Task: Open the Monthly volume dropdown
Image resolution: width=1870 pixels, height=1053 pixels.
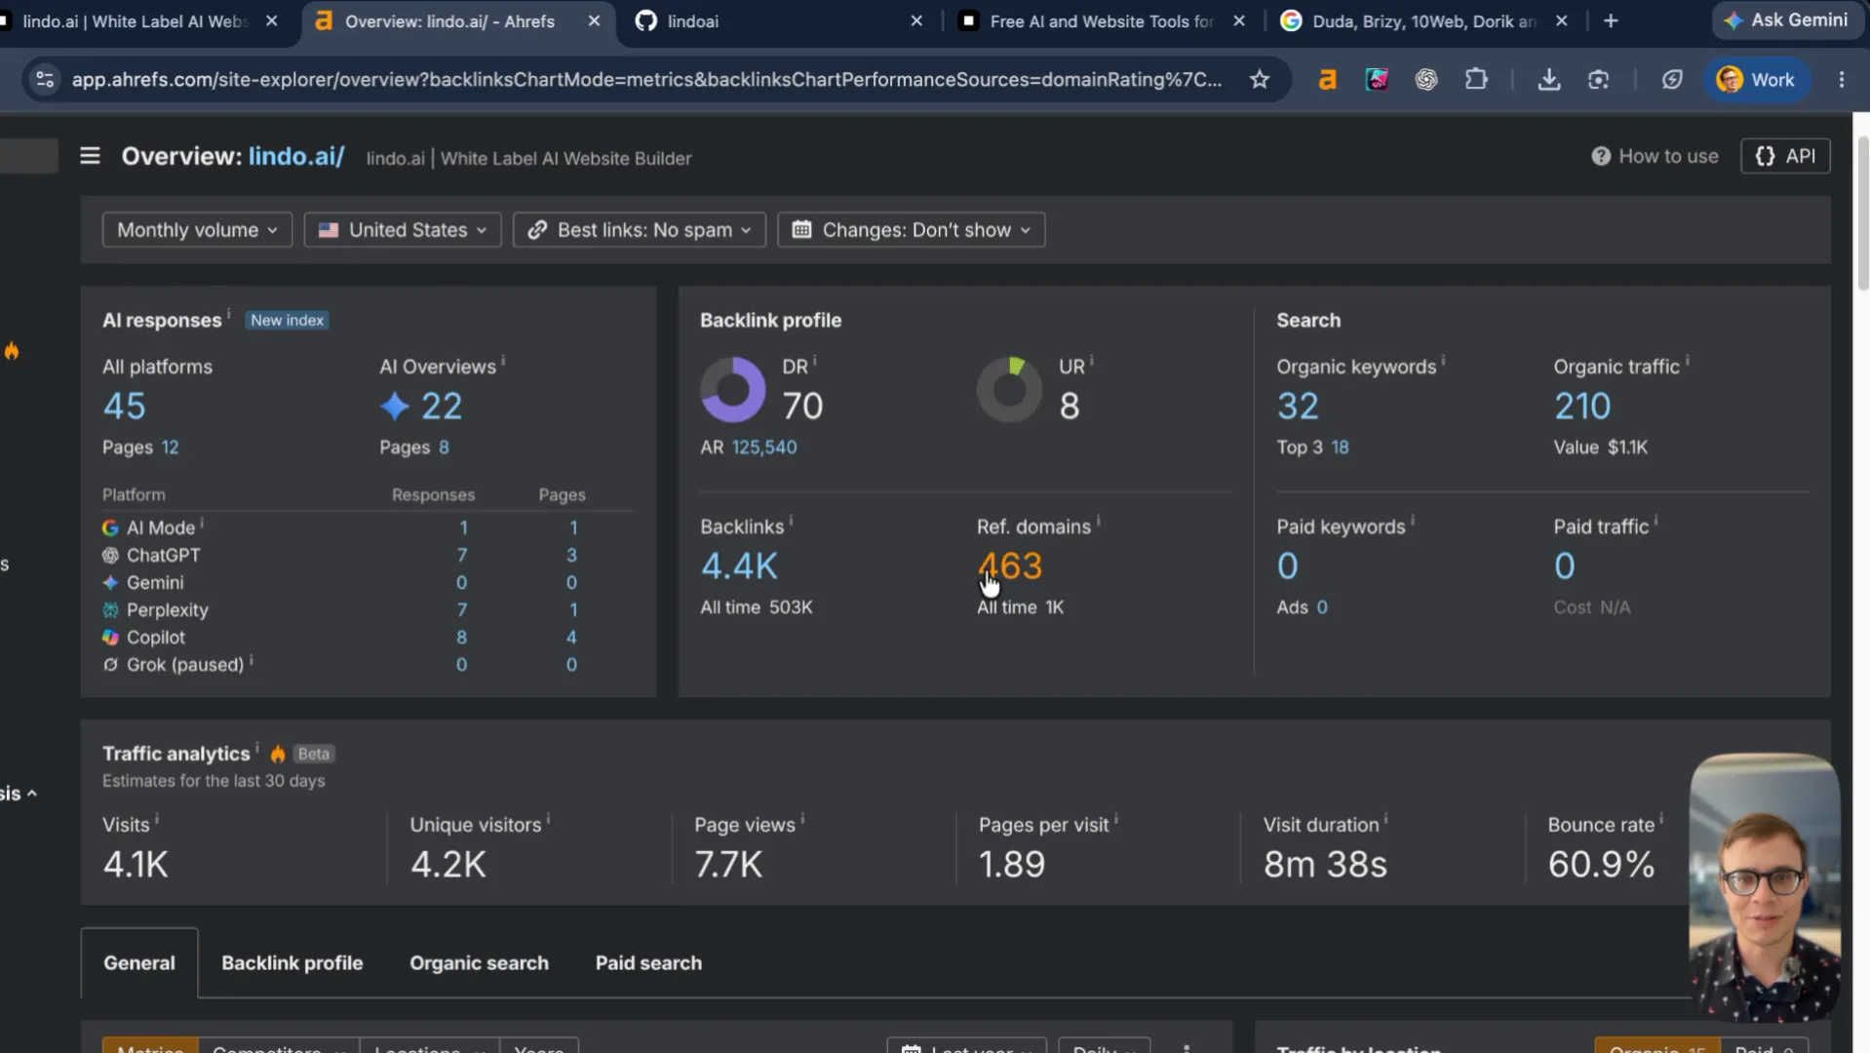Action: (x=197, y=230)
